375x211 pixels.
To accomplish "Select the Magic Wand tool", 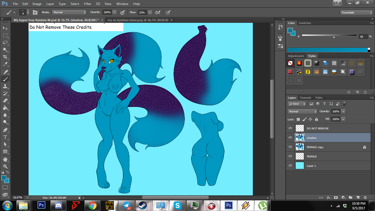I will tap(5, 50).
